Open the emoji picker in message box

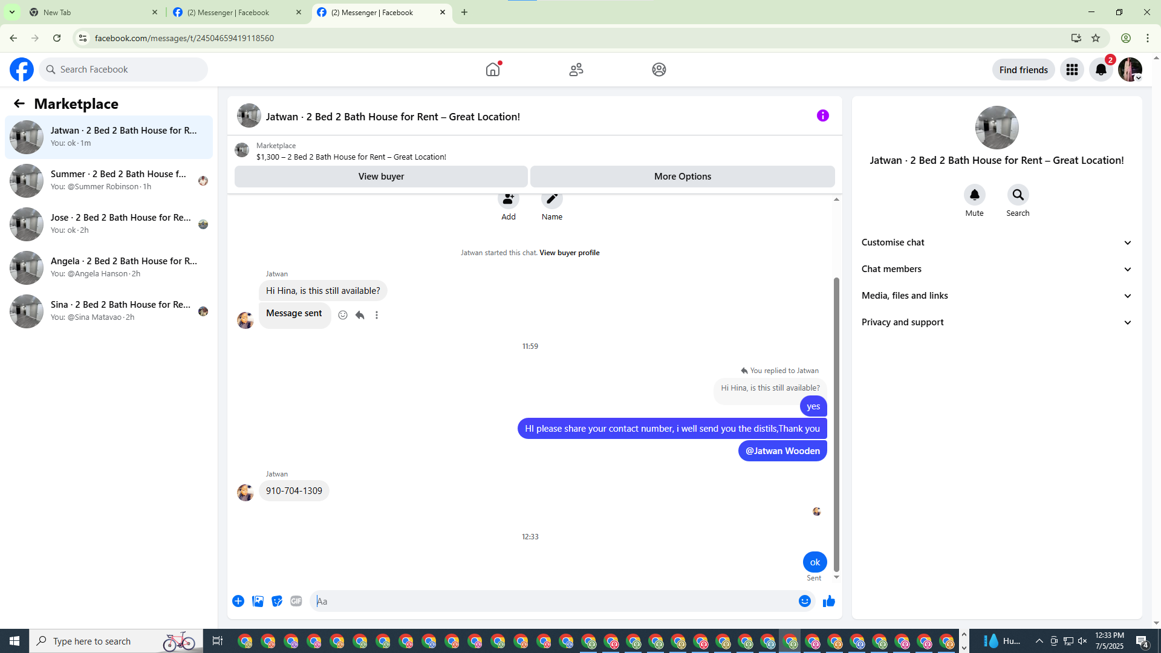point(804,601)
